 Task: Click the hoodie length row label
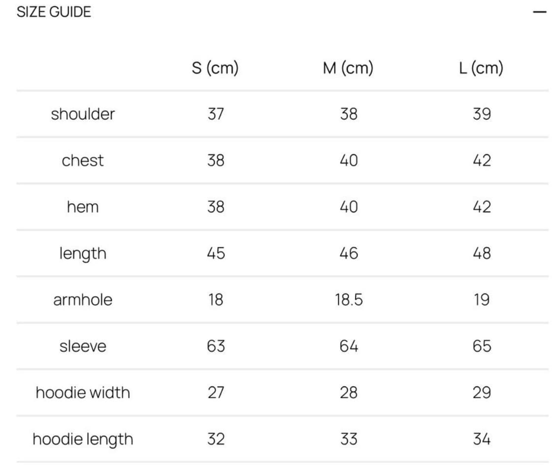point(83,439)
